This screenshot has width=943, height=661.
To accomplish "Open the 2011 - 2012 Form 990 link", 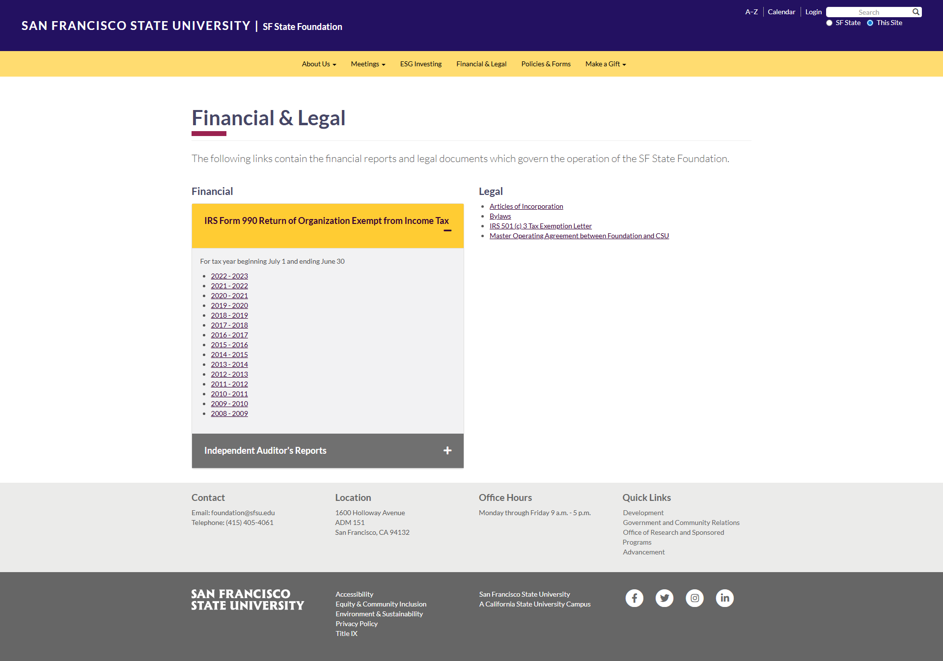I will [229, 384].
